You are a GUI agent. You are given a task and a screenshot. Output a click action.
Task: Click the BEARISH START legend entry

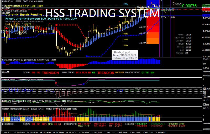tap(176, 126)
